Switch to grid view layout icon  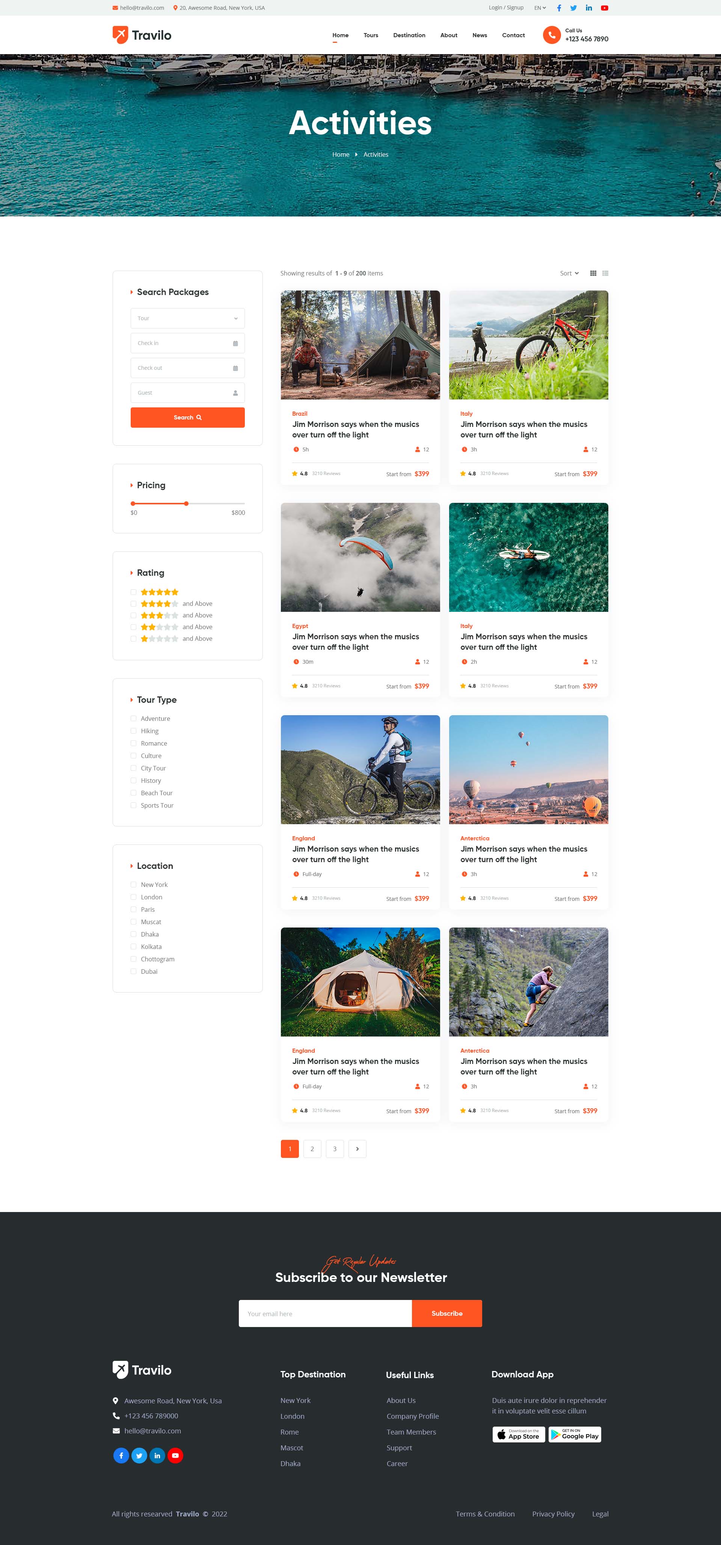point(593,274)
